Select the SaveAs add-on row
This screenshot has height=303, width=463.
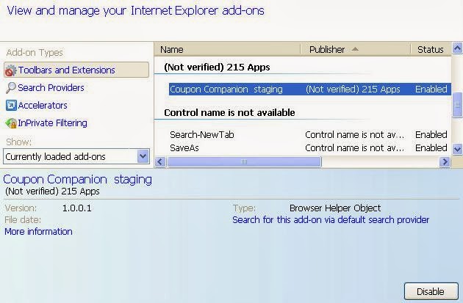tap(309, 147)
